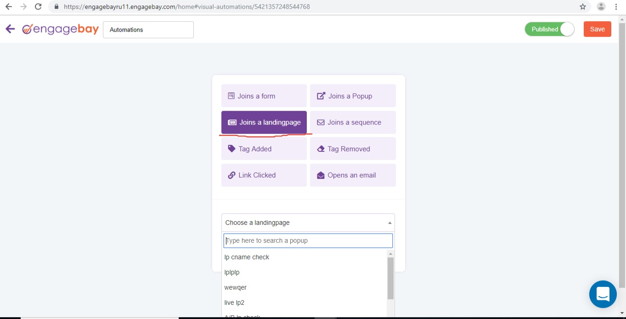Select the Joins a form trigger

pos(264,96)
